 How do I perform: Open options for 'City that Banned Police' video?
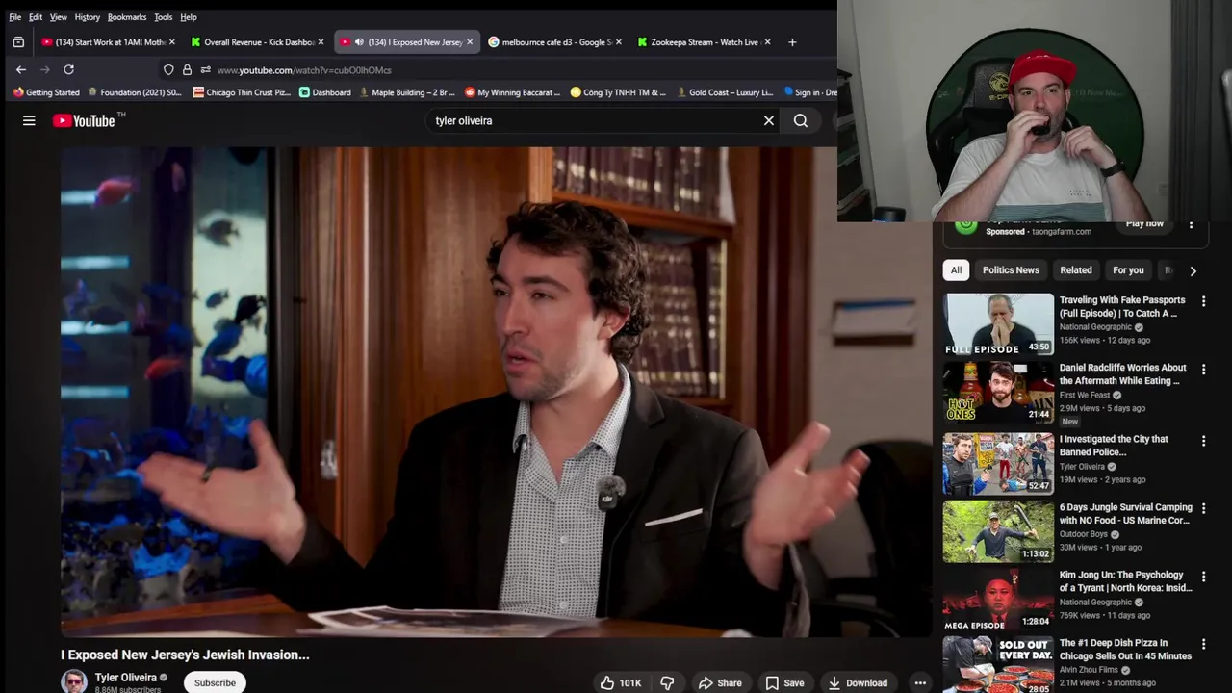tap(1203, 440)
